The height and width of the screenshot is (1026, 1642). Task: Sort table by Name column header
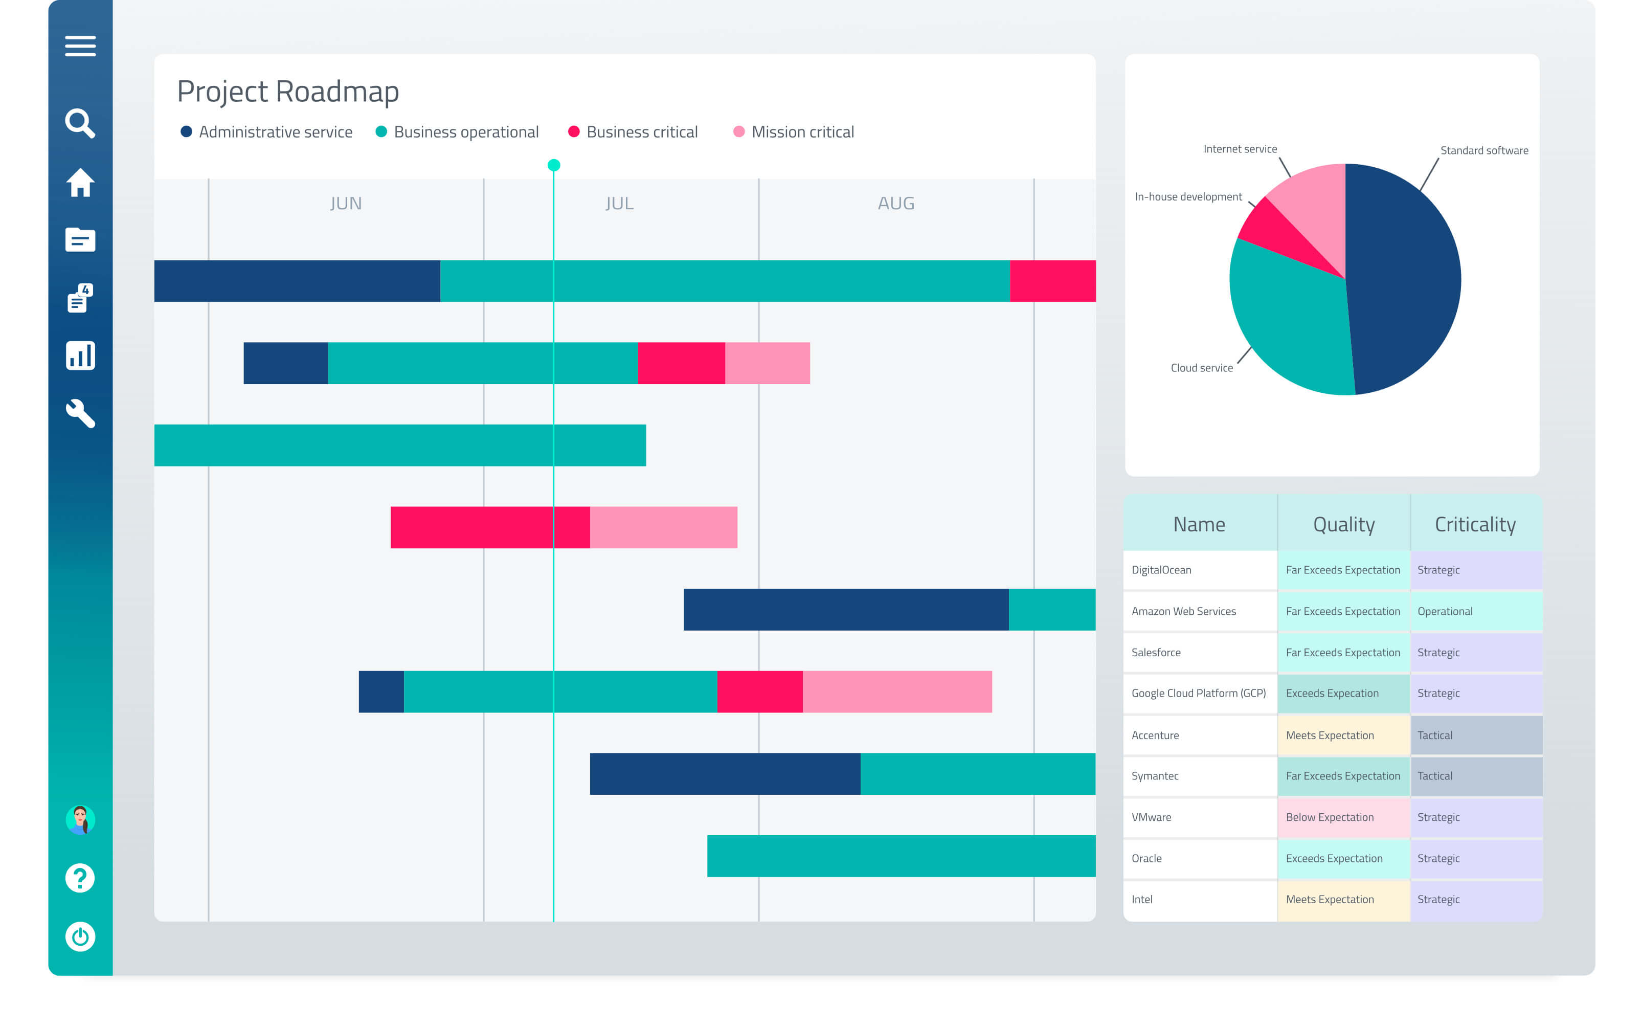[x=1199, y=524]
